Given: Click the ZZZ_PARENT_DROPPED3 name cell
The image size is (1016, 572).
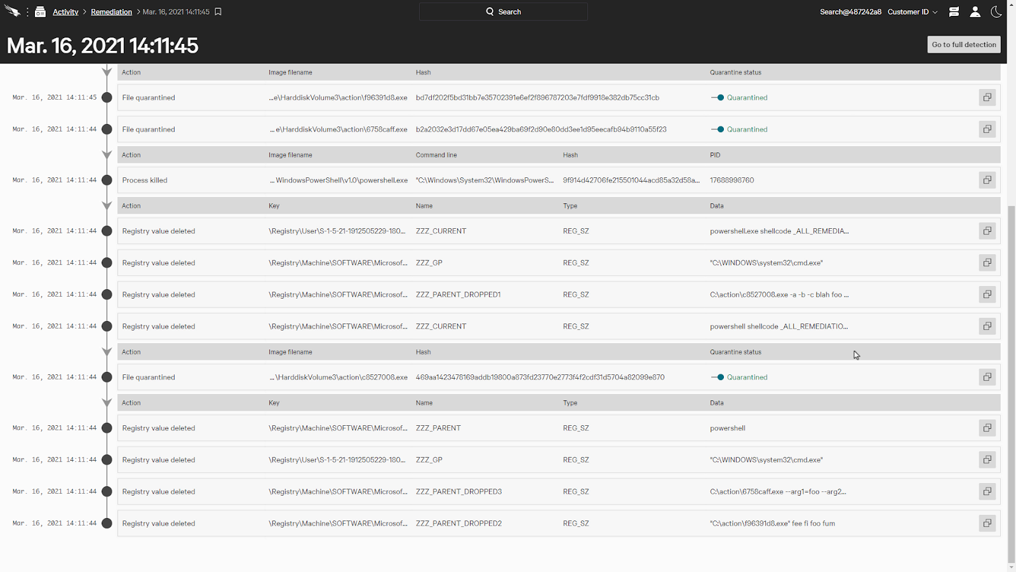Looking at the screenshot, I should (458, 491).
